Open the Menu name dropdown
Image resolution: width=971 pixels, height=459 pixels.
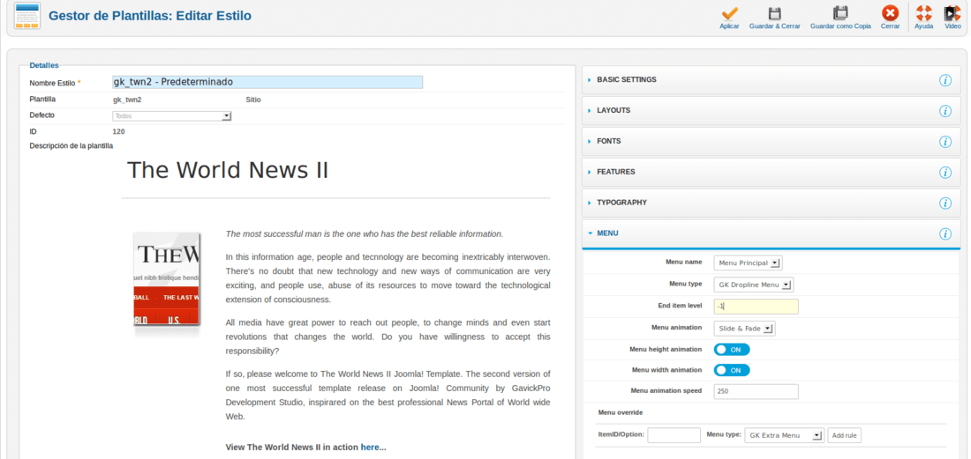tap(748, 263)
